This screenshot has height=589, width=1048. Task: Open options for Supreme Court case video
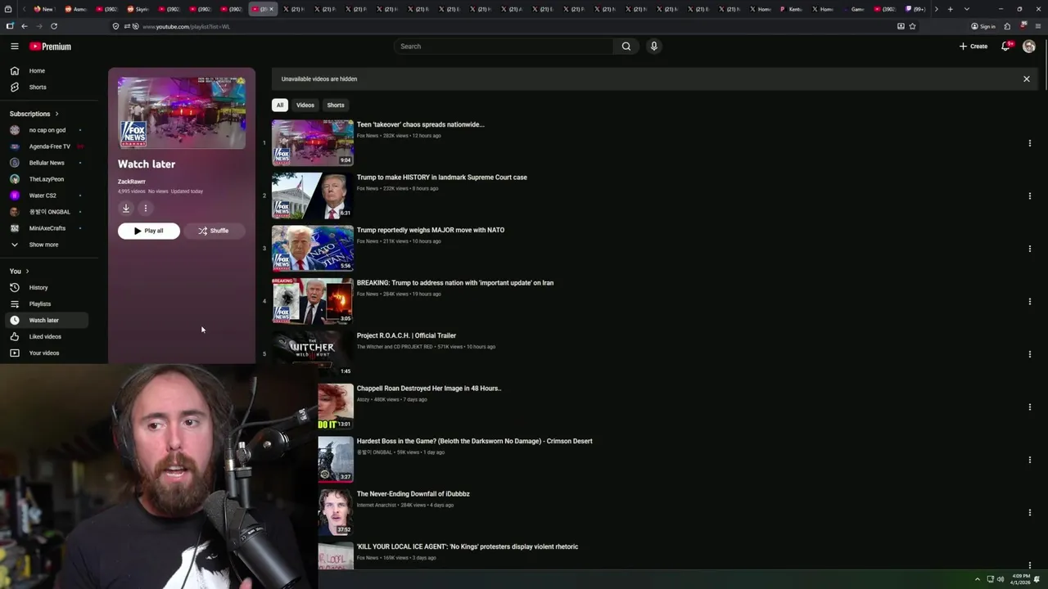pyautogui.click(x=1029, y=196)
